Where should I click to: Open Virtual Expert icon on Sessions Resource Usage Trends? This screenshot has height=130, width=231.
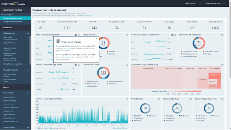pyautogui.click(x=76, y=65)
